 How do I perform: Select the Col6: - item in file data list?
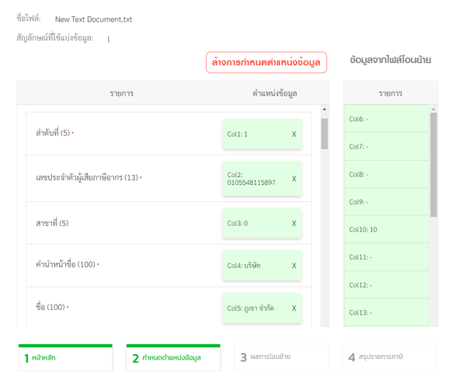386,119
